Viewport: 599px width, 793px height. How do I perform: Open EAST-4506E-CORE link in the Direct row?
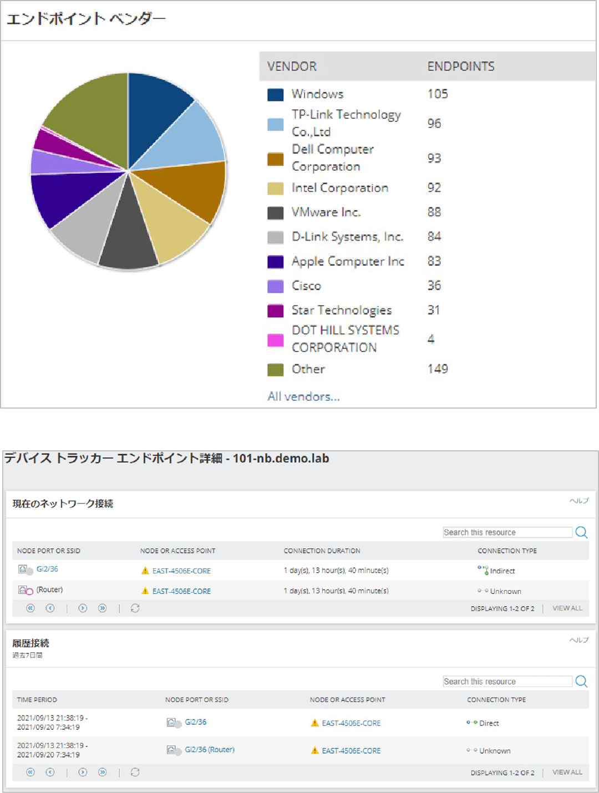351,723
